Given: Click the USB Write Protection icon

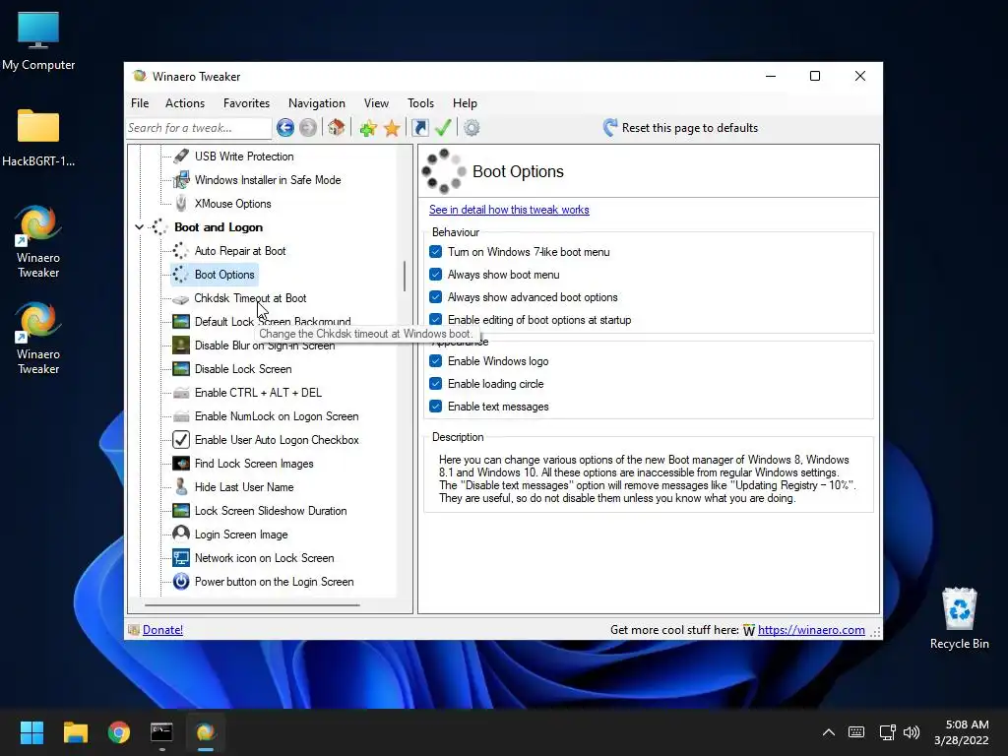Looking at the screenshot, I should tap(181, 157).
